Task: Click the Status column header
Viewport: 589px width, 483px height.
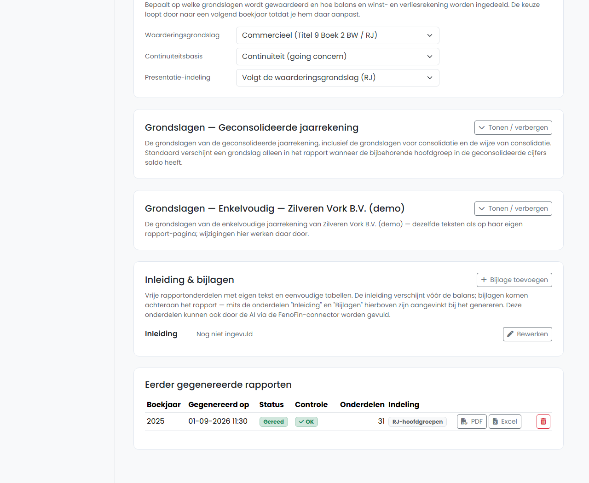Action: coord(271,405)
